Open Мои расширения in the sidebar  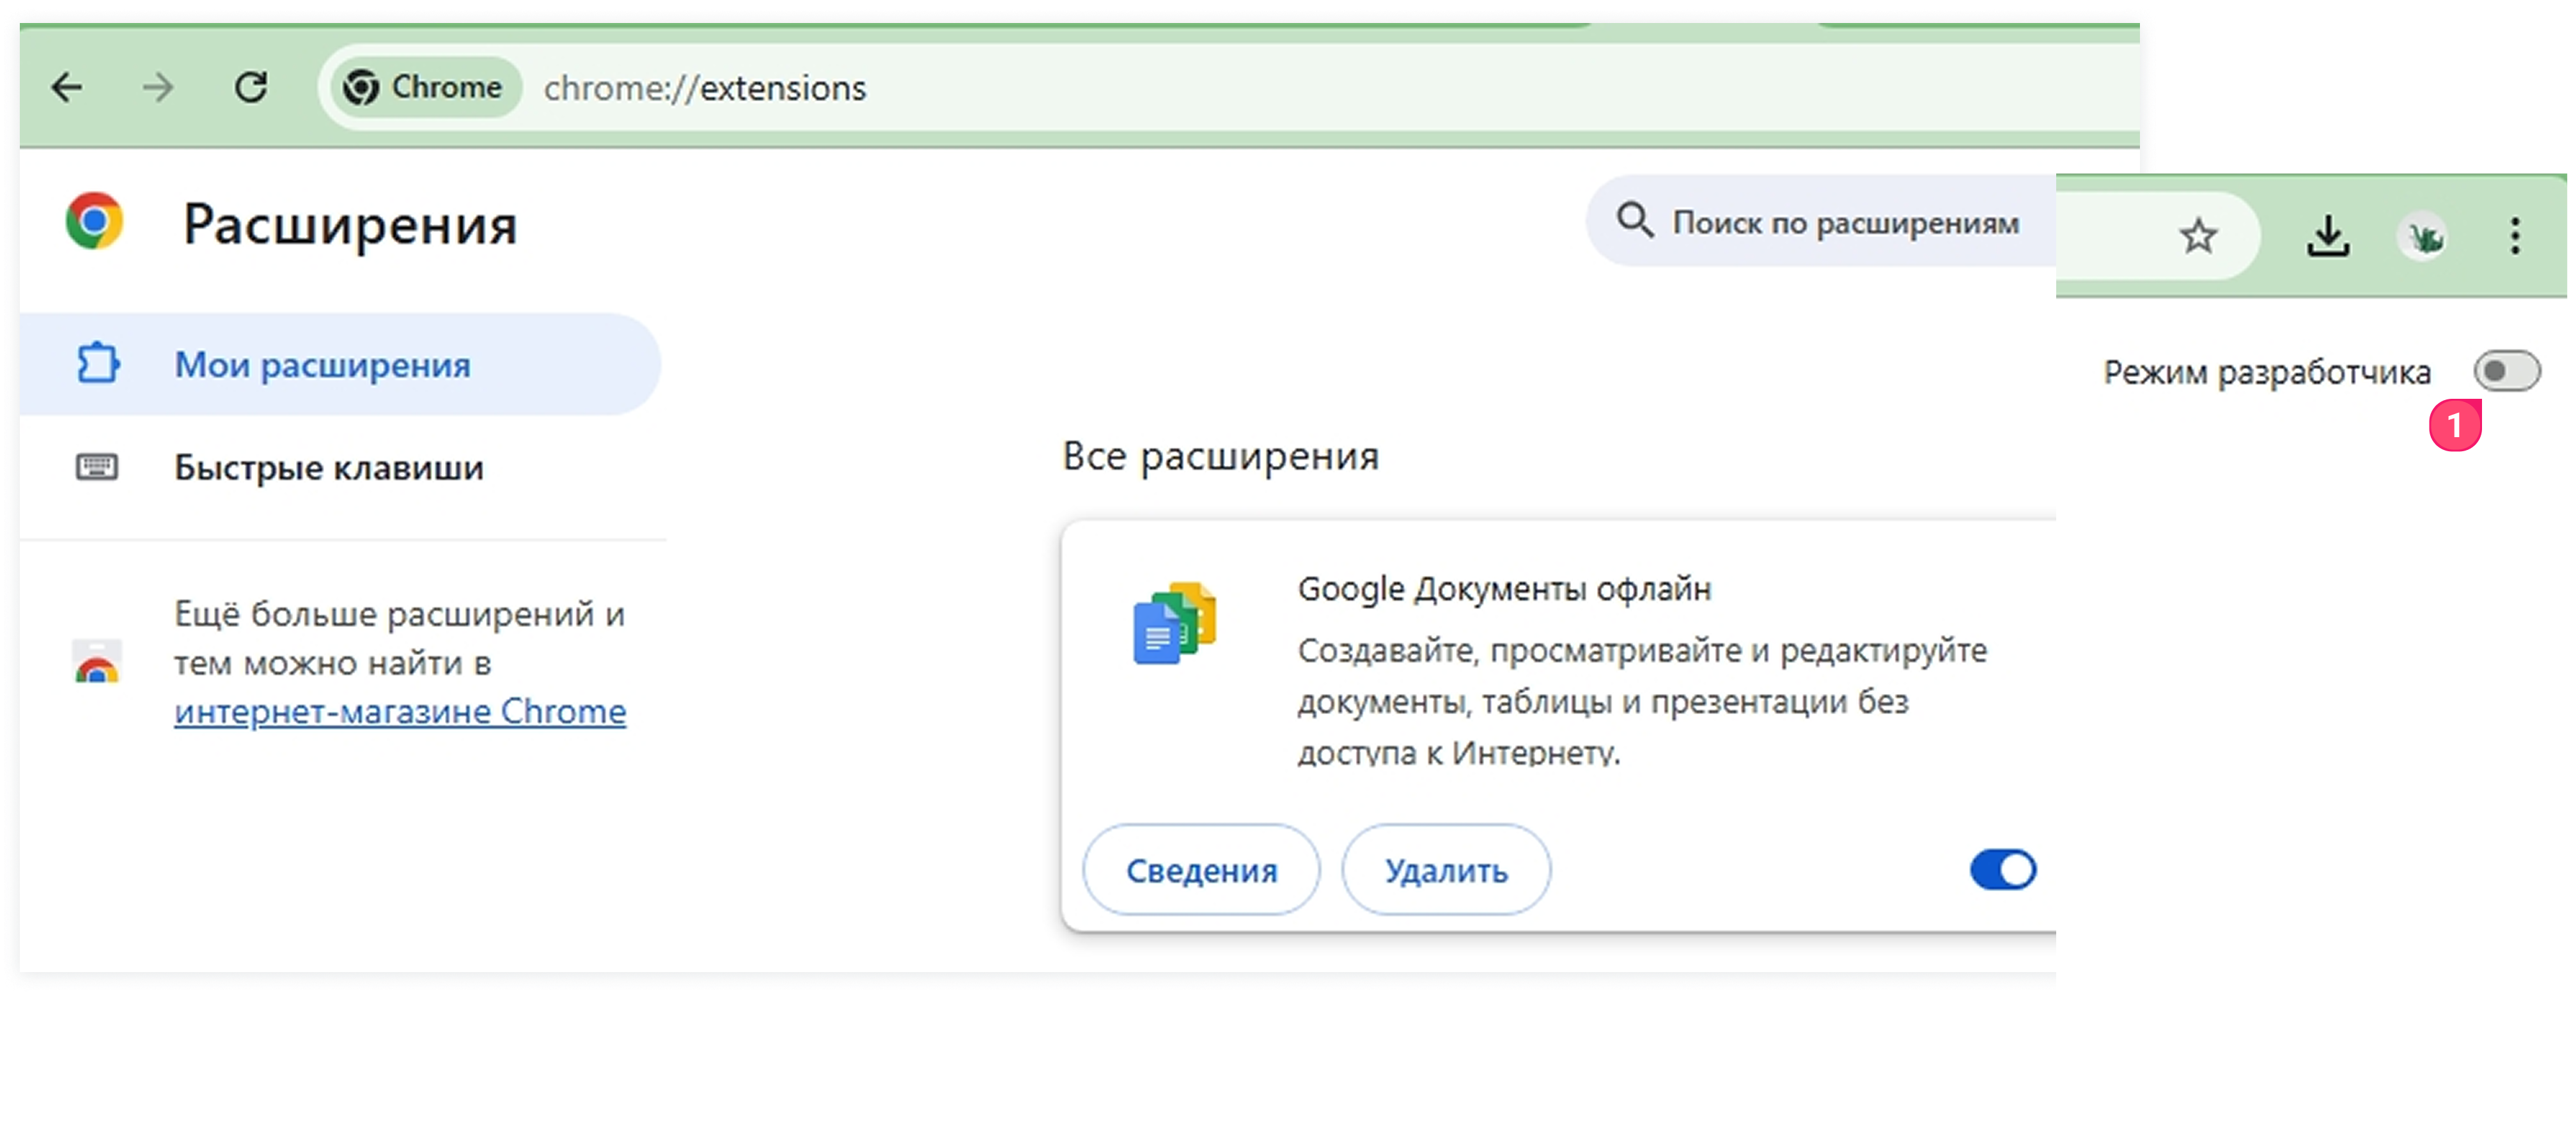pos(339,365)
